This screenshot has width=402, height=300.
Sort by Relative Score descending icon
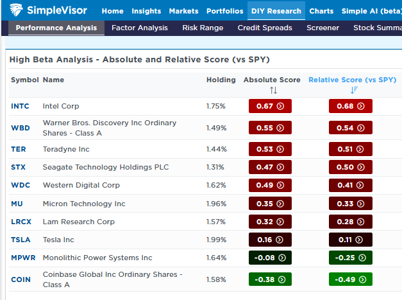pyautogui.click(x=353, y=91)
